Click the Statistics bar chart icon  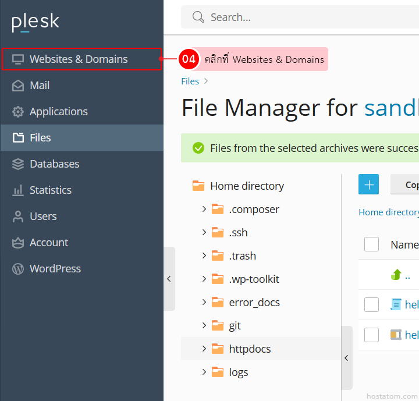(x=18, y=190)
